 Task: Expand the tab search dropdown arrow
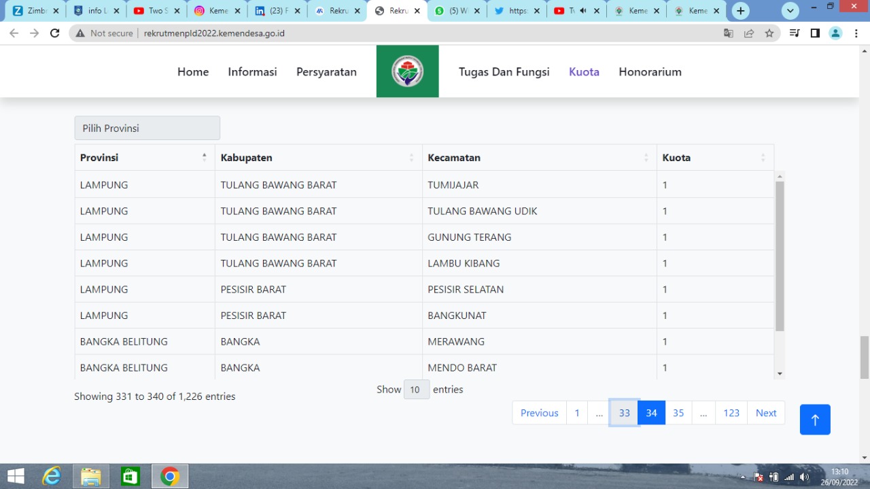point(790,11)
